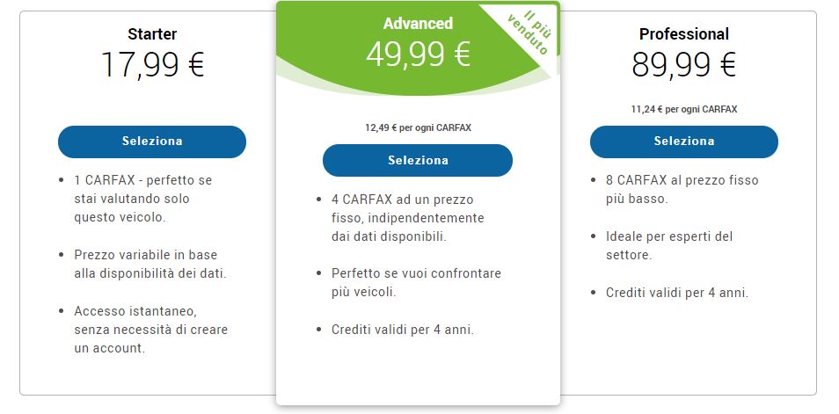Image resolution: width=839 pixels, height=414 pixels.
Task: Click the '12,49 € per ogni CARFAX' note
Action: pos(418,127)
